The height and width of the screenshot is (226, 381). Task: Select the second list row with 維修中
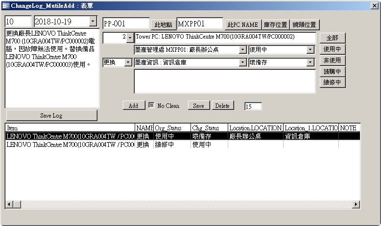183,144
